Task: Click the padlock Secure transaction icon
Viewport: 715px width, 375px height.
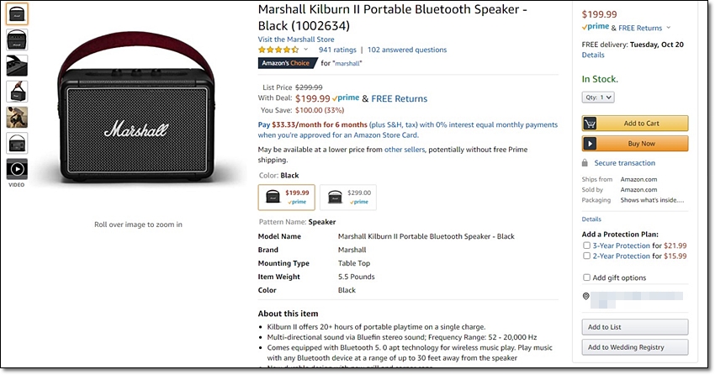Action: pos(585,162)
